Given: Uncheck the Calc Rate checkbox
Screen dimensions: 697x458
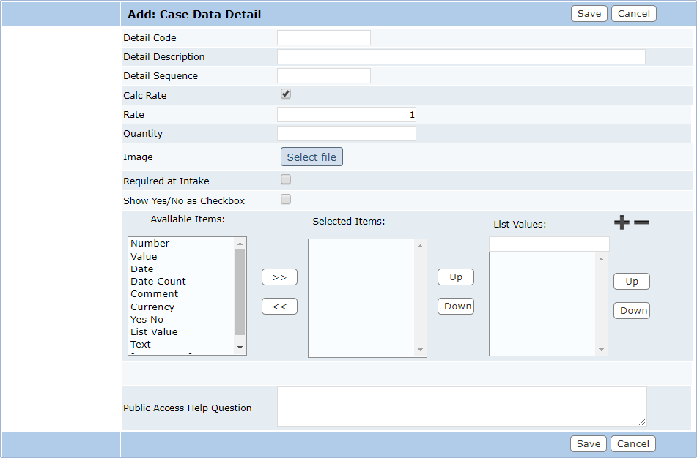Looking at the screenshot, I should [x=286, y=94].
